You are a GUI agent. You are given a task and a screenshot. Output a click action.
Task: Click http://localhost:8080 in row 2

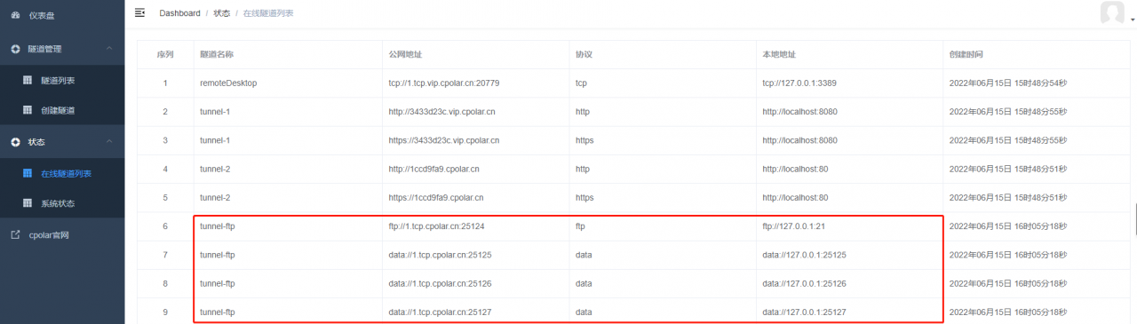799,112
